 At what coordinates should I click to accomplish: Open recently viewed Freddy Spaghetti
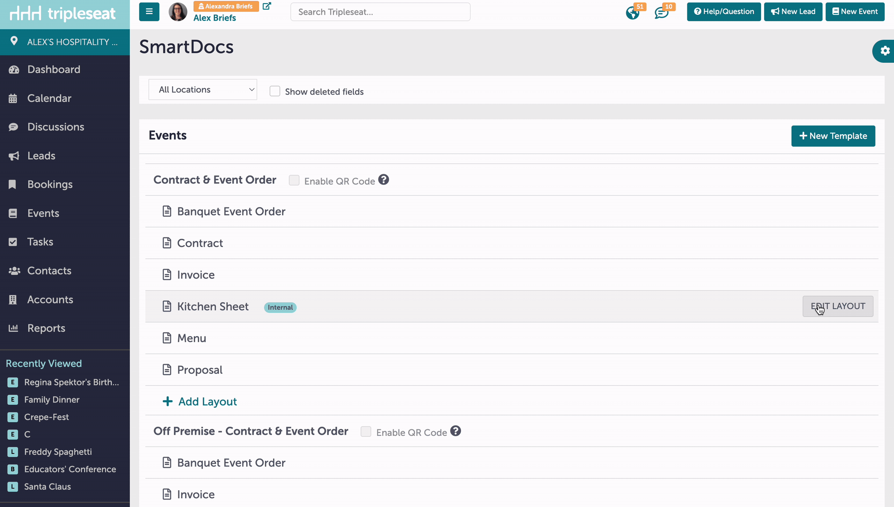coord(58,452)
